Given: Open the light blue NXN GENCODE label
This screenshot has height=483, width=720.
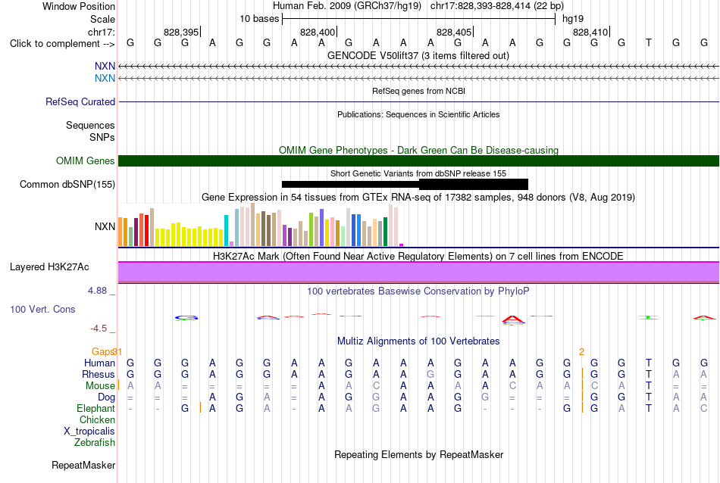Looking at the screenshot, I should [x=105, y=79].
